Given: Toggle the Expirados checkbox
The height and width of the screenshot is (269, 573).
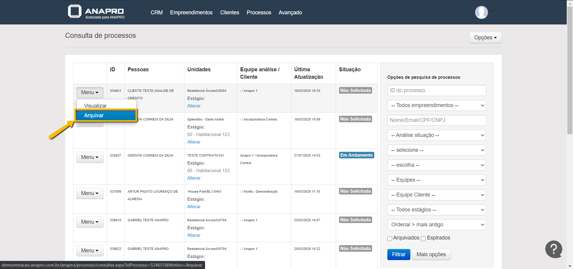Looking at the screenshot, I should point(423,238).
